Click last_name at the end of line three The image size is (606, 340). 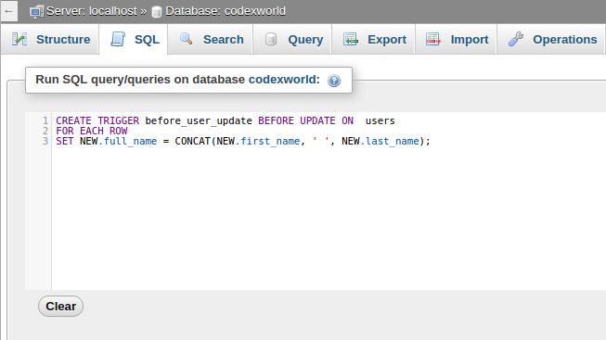(x=393, y=141)
